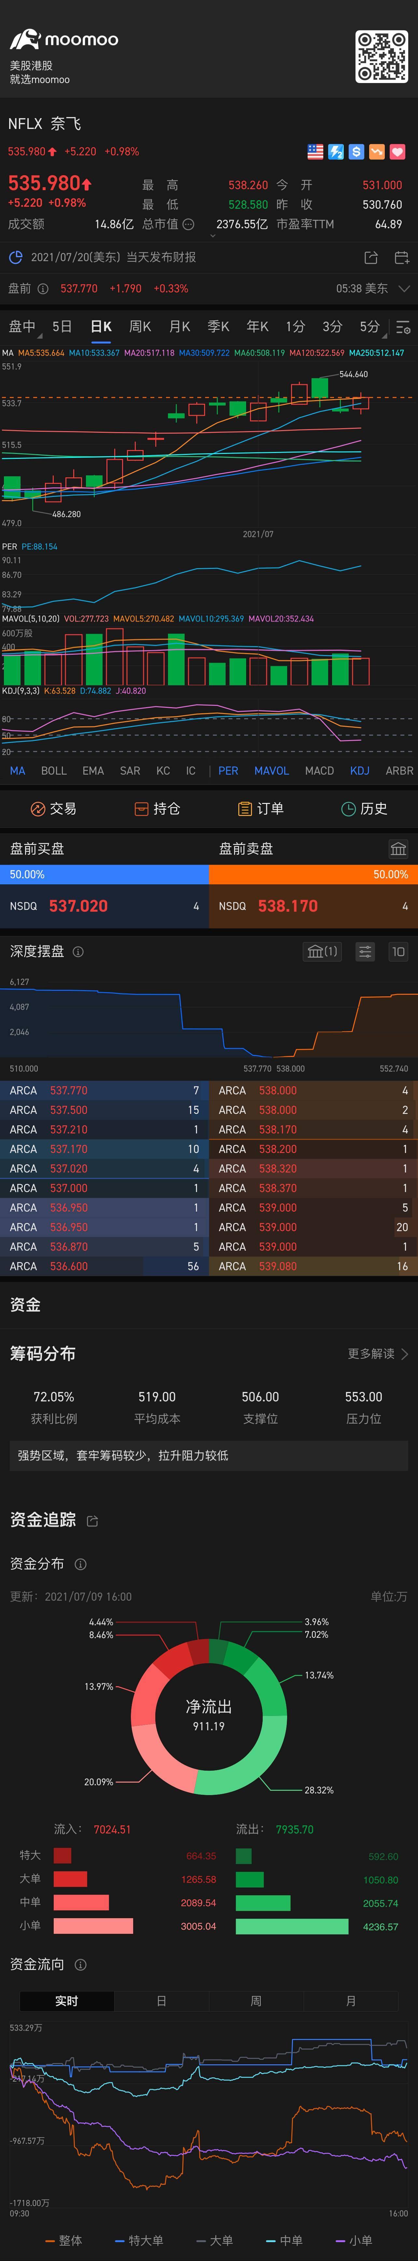Tap the US flag market icon
This screenshot has height=2261, width=418.
315,152
